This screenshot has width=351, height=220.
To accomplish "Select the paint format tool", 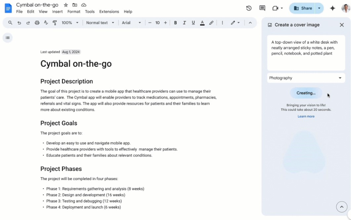I will click(55, 22).
